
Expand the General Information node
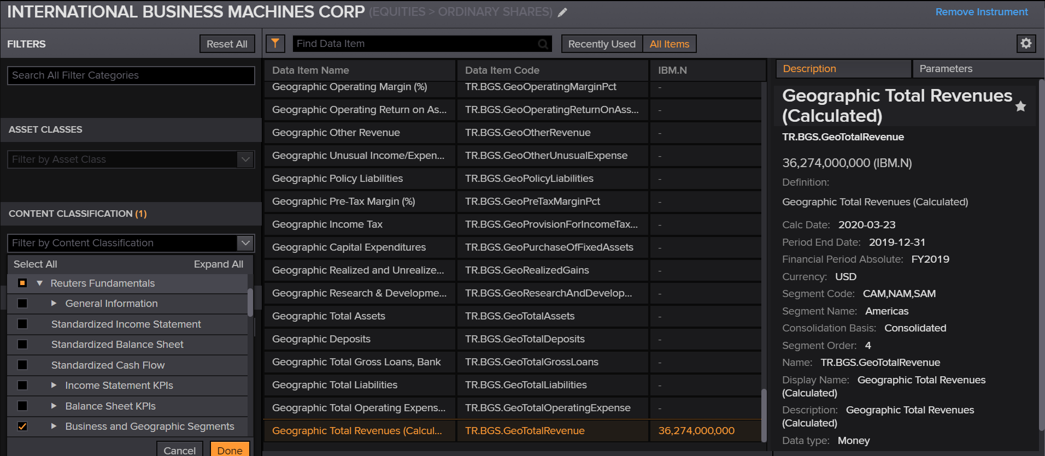pos(54,303)
